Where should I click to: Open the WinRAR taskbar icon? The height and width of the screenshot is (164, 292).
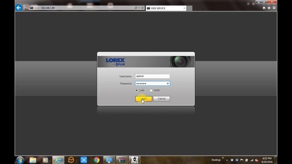point(122,160)
